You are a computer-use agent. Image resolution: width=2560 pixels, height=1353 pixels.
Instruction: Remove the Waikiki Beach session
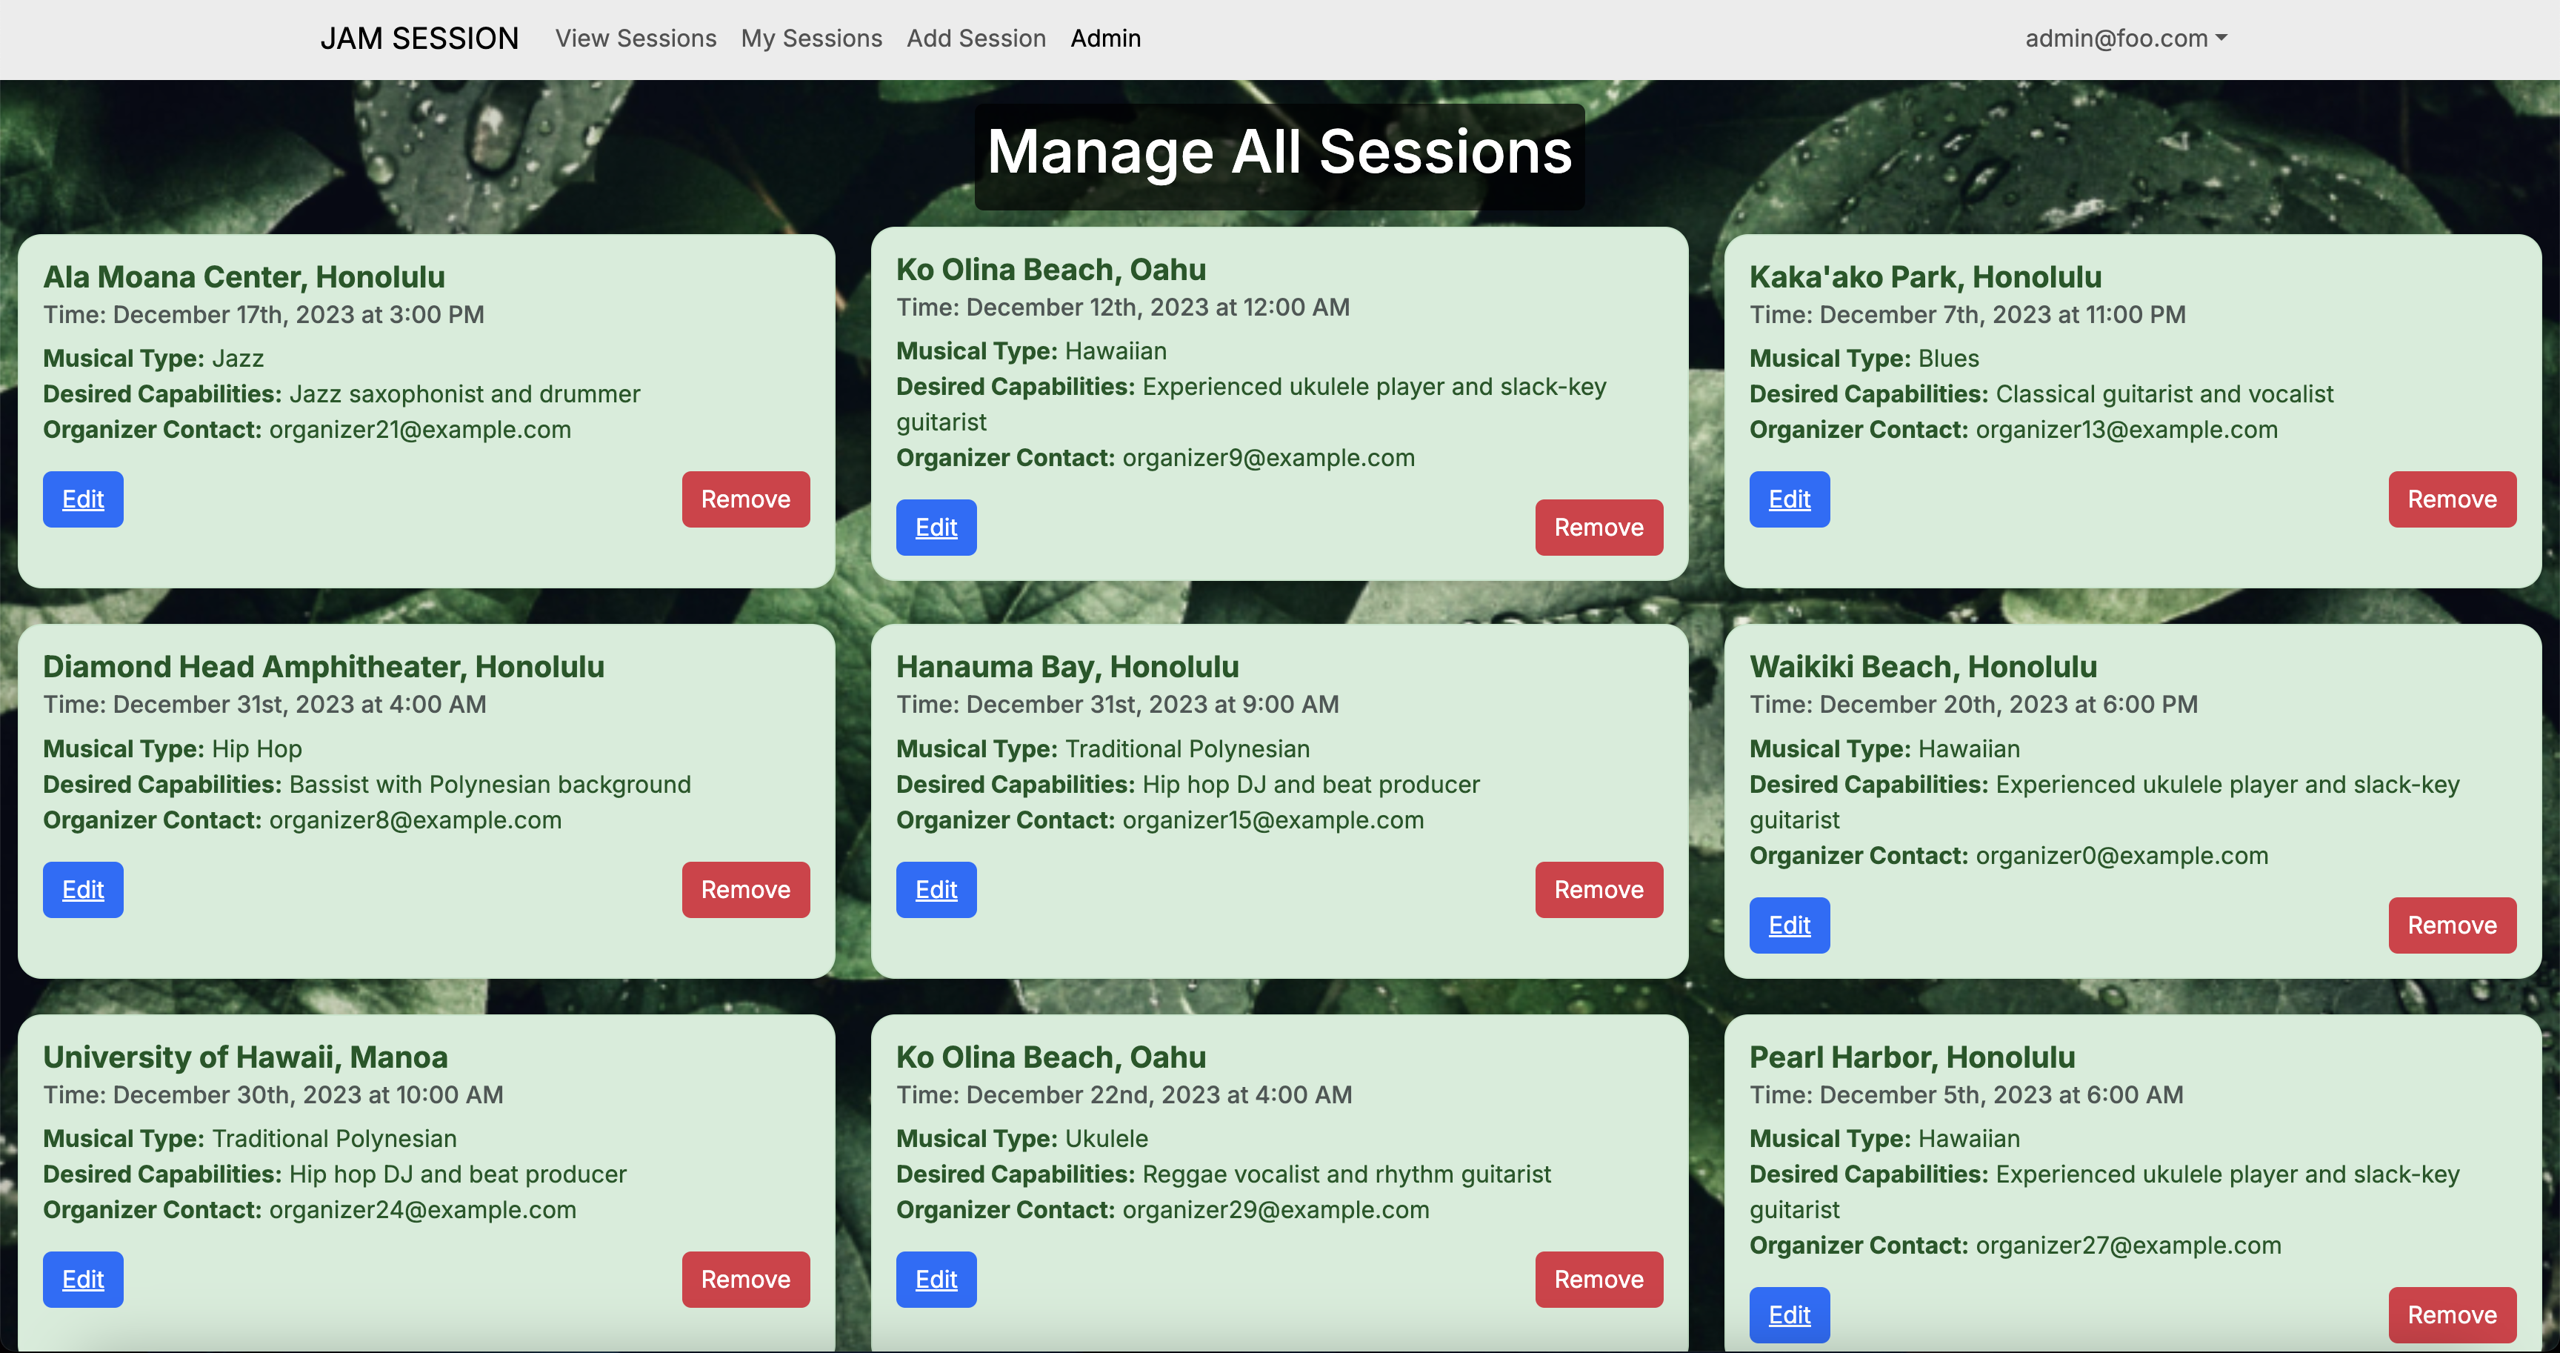point(2450,925)
